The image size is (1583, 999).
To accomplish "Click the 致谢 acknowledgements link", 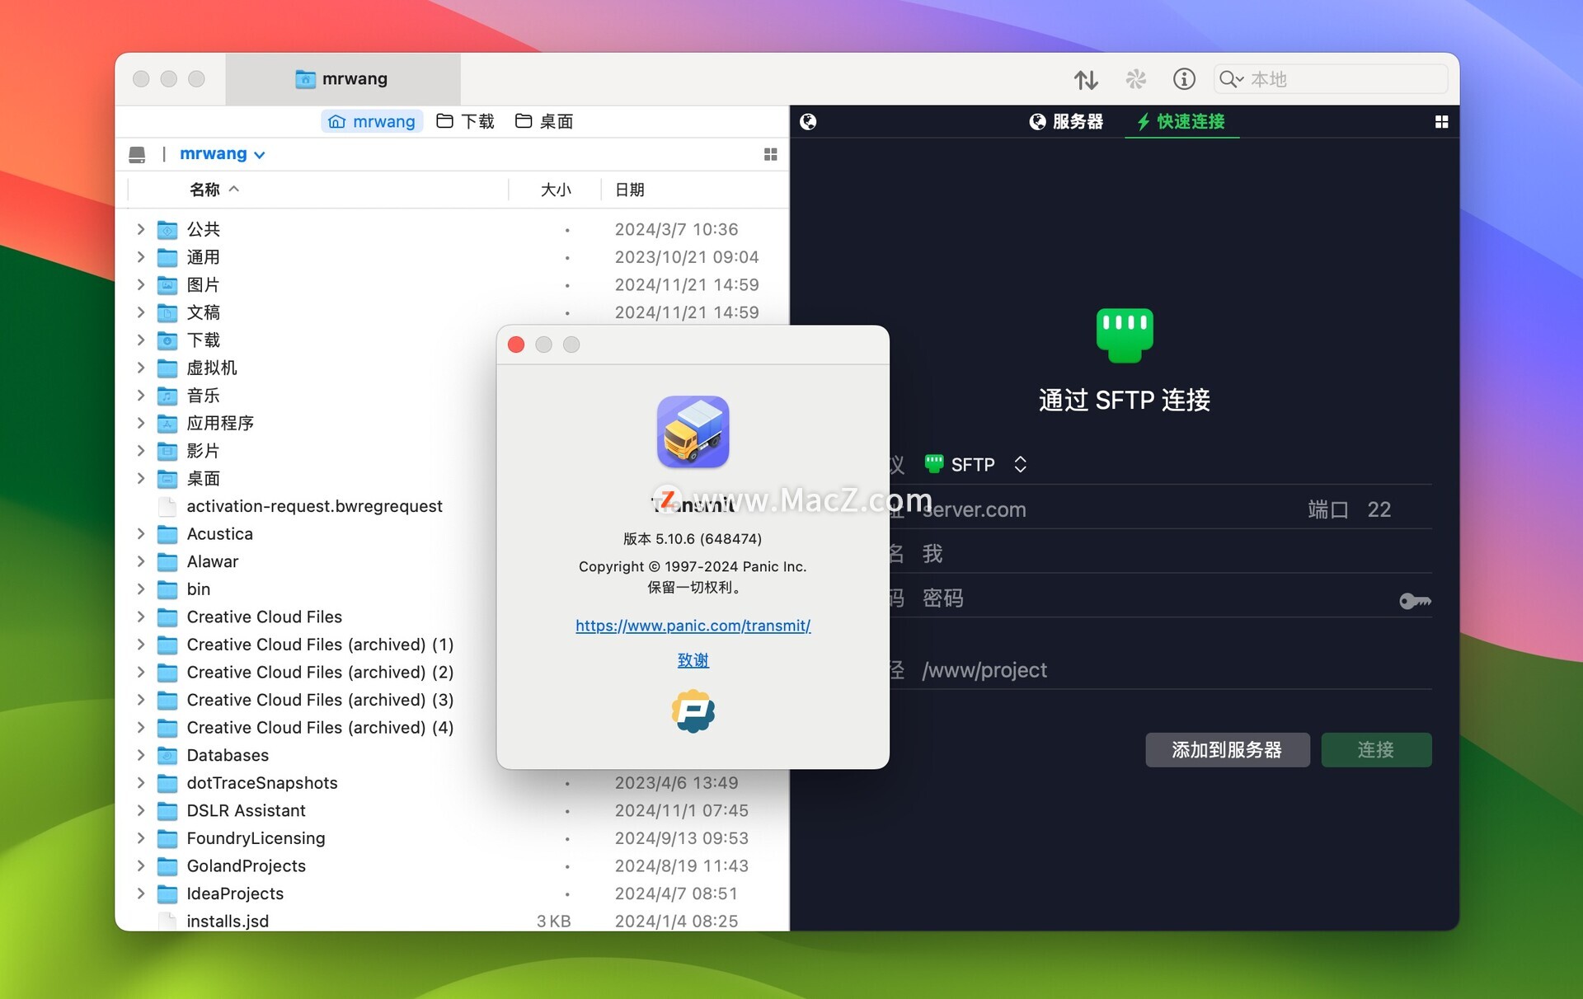I will [x=693, y=660].
